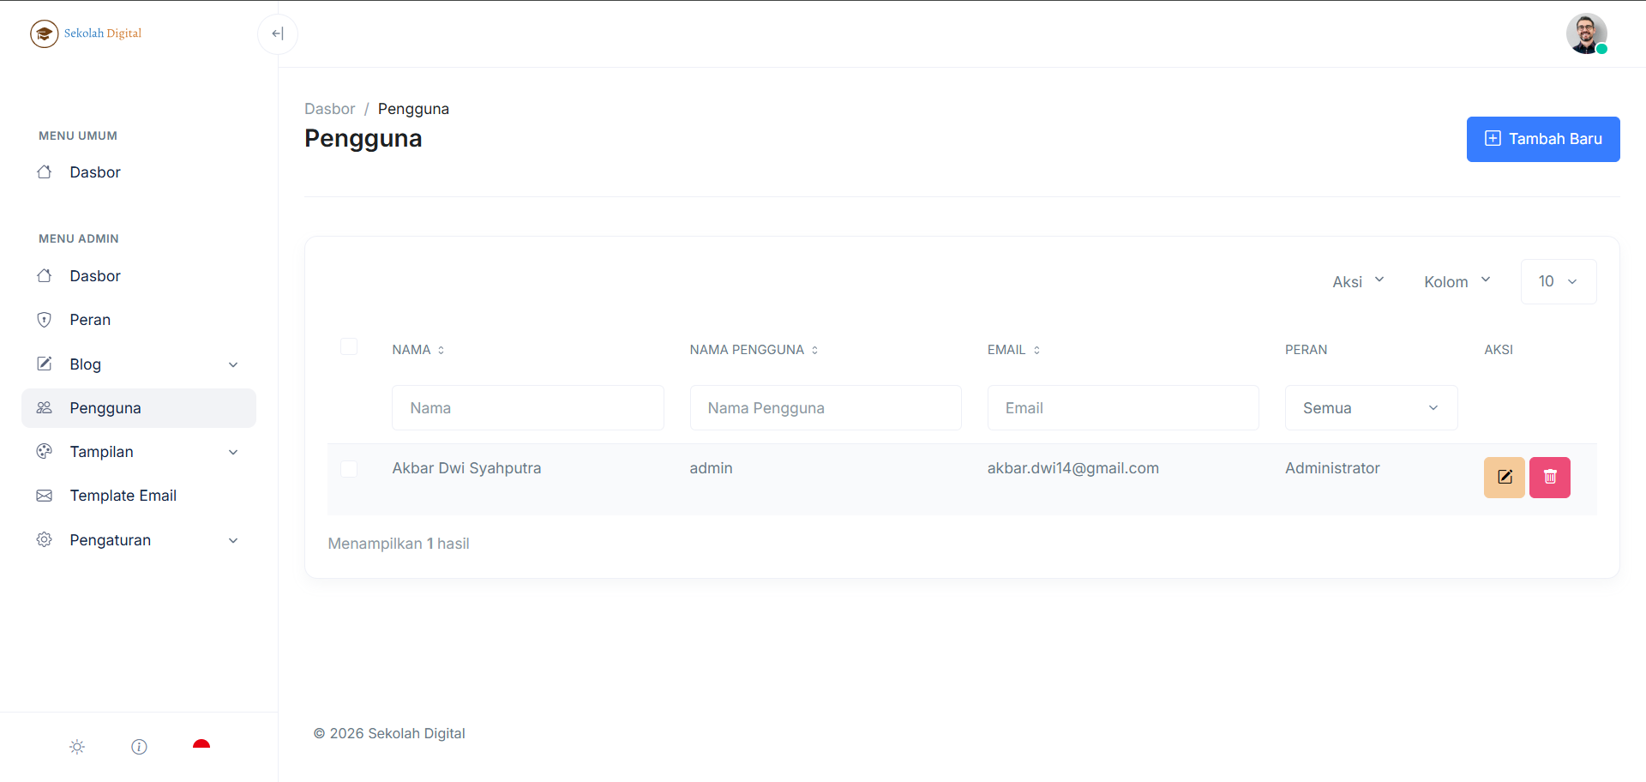
Task: Open the Semua role filter dropdown
Action: 1370,408
